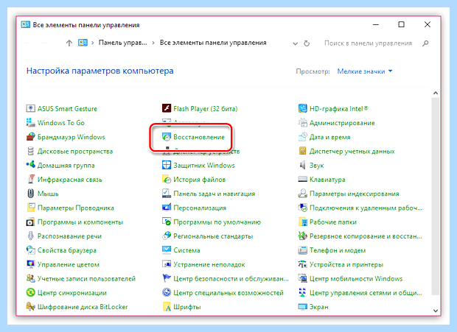The image size is (457, 332).
Task: Click the Windows To Go icon
Action: (x=31, y=123)
